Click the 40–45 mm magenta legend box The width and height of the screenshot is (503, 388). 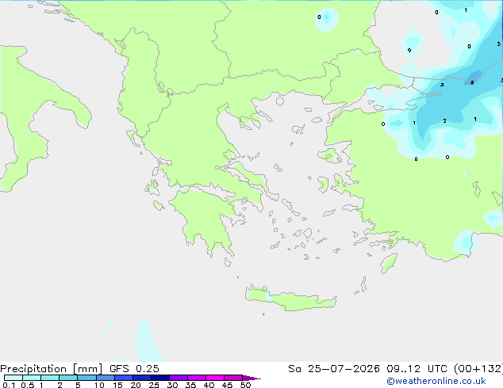(215, 378)
